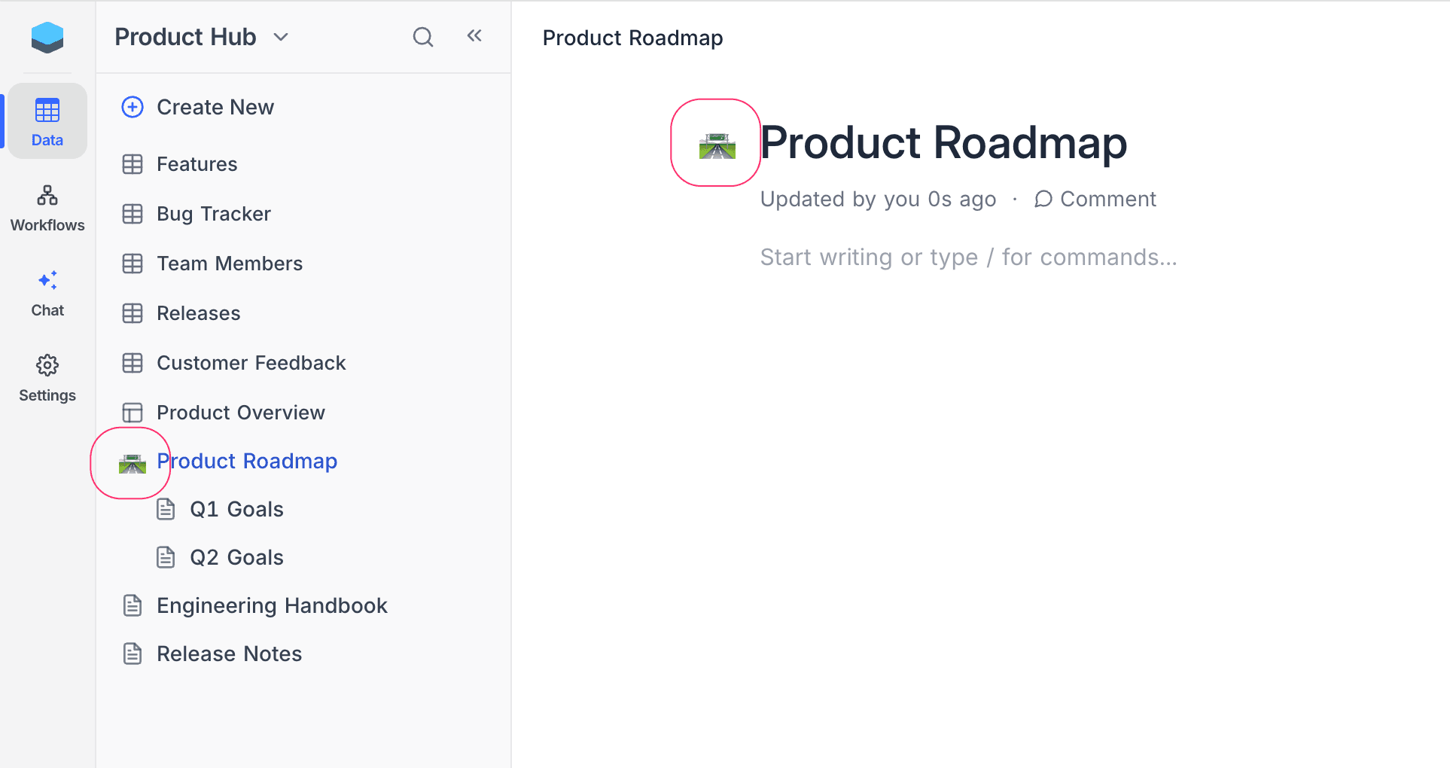Open Comment on the Product Roadmap page
The height and width of the screenshot is (768, 1450).
point(1095,199)
